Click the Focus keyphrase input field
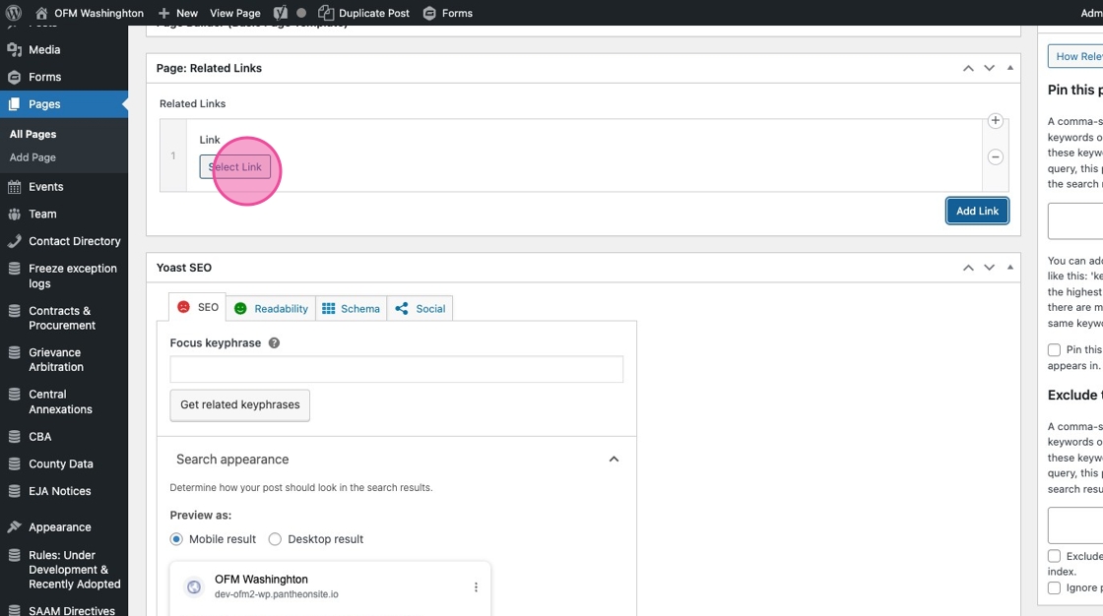 [x=397, y=369]
